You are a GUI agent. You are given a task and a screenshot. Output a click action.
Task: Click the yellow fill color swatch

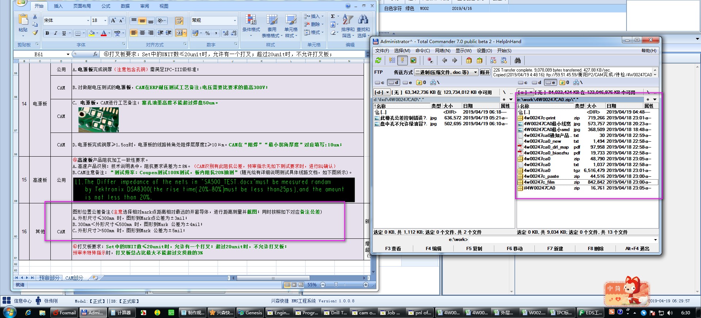tap(92, 33)
